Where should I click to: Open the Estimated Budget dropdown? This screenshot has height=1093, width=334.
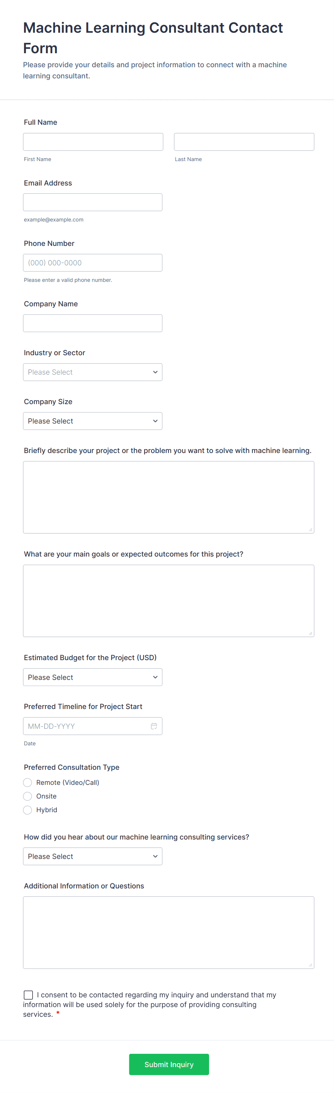point(92,677)
